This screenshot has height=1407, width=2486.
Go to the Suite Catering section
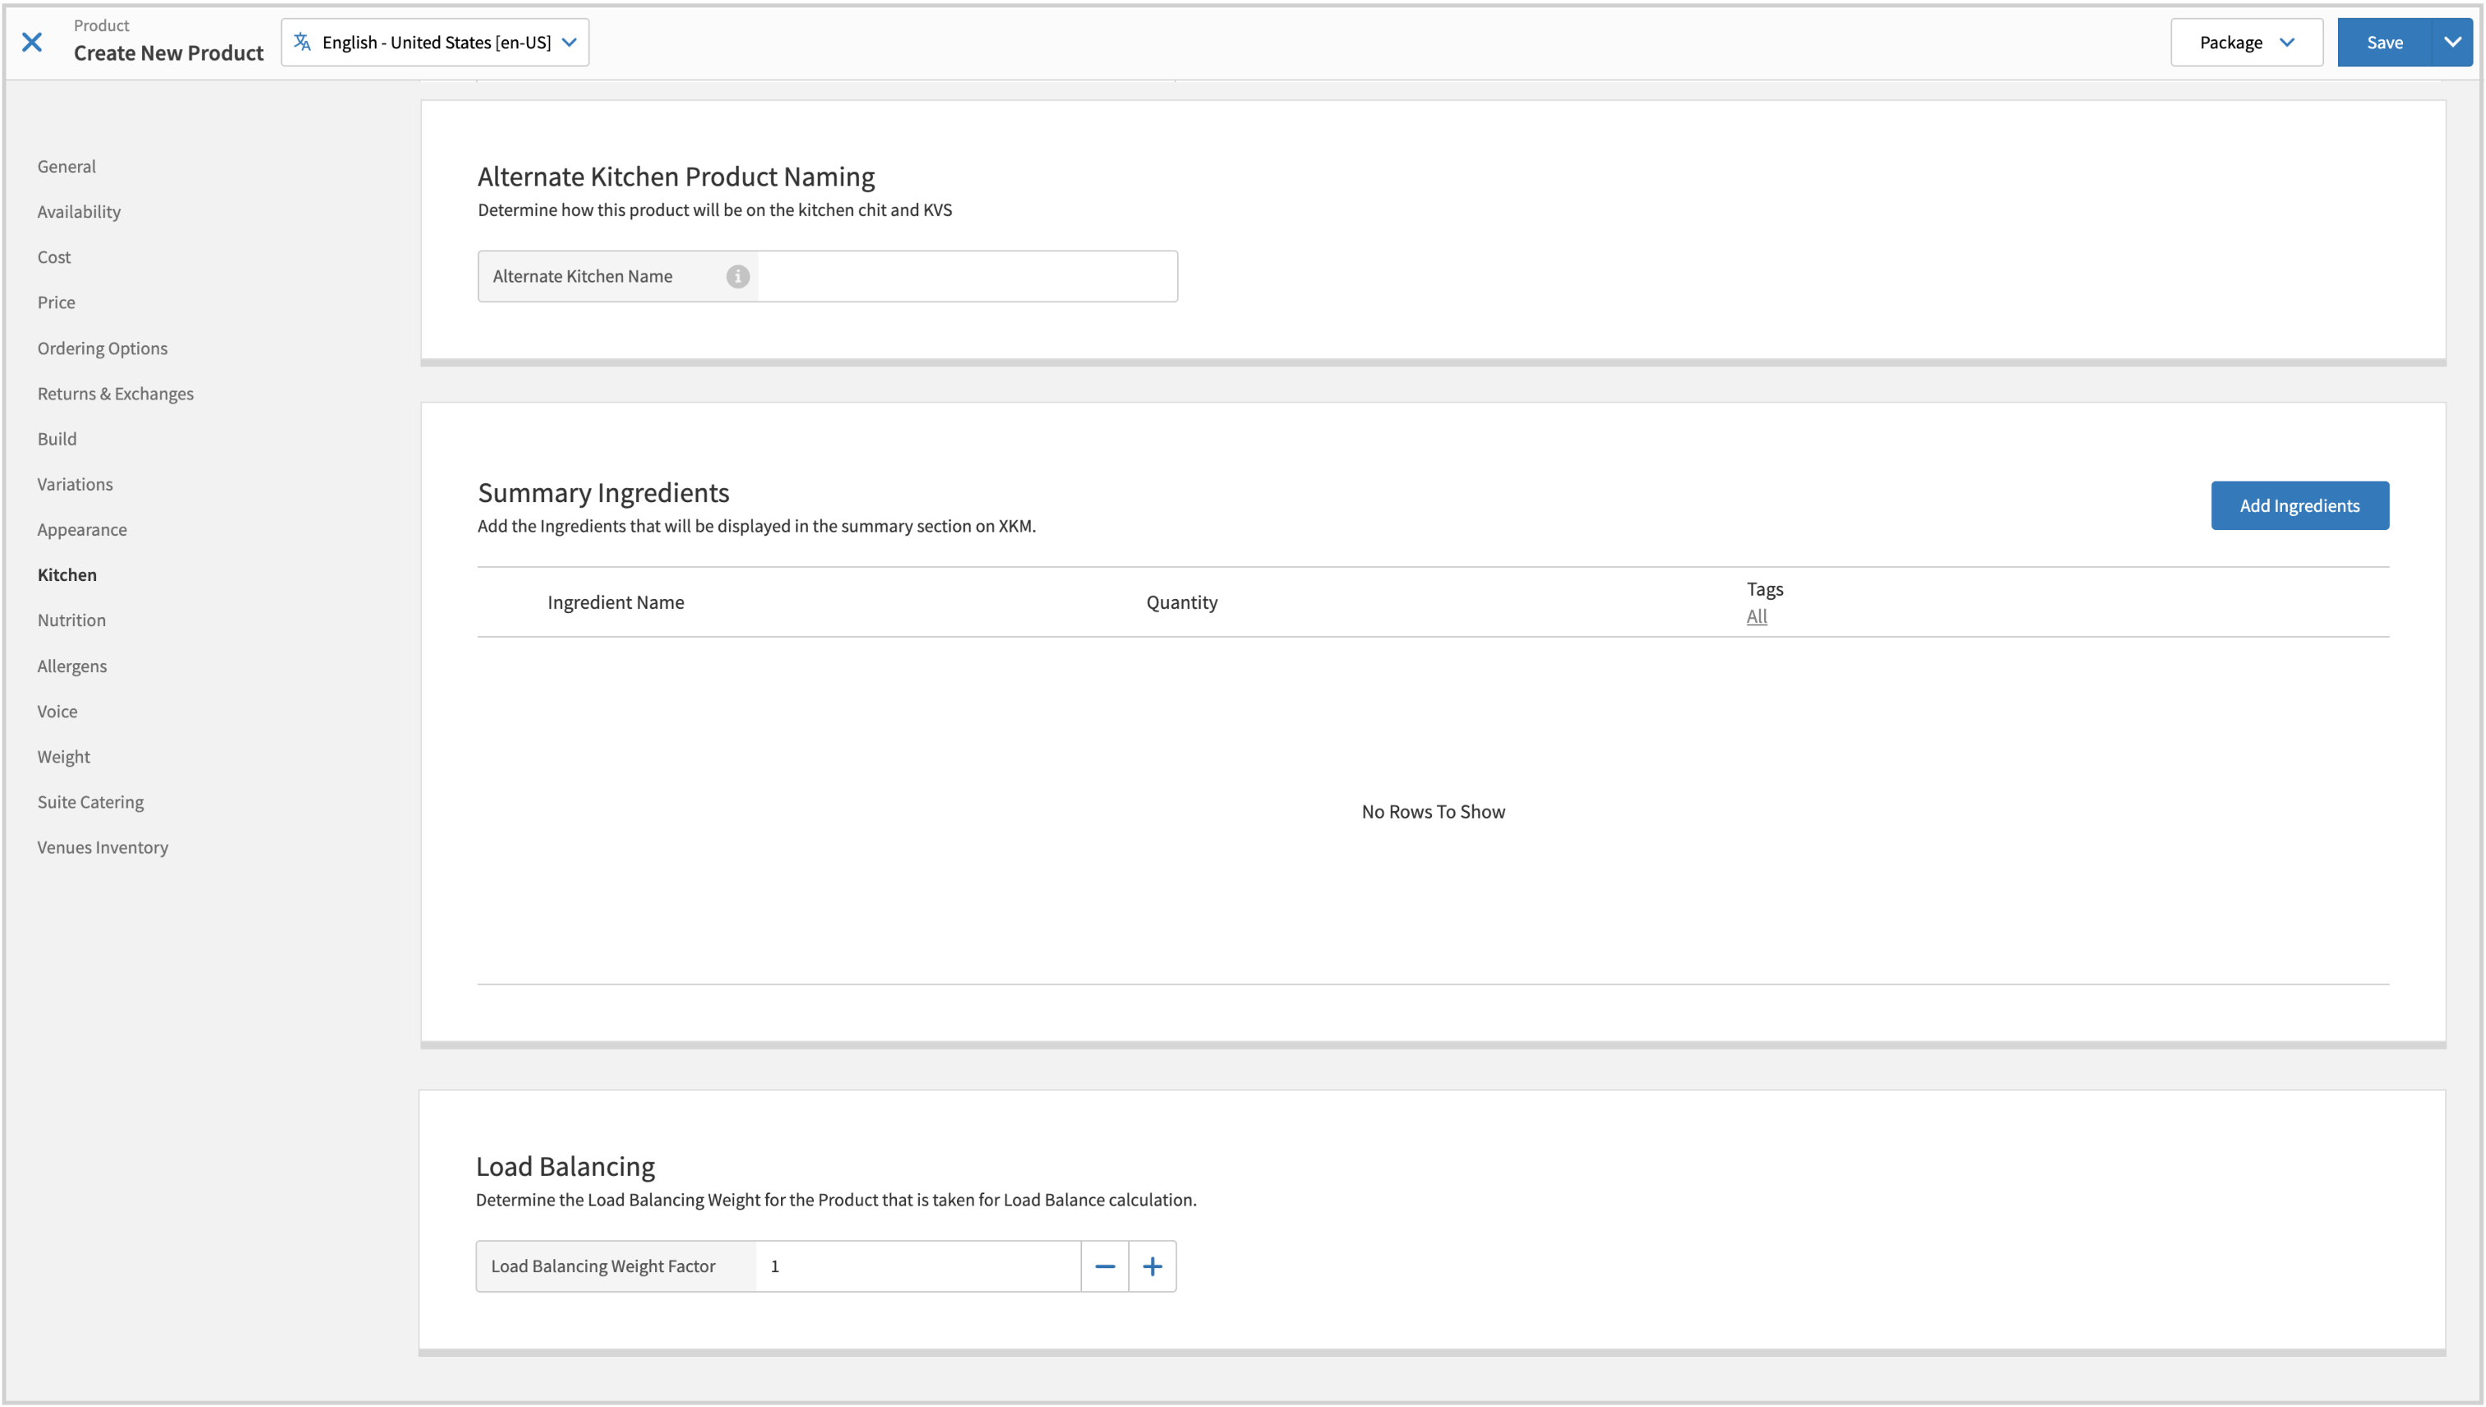point(90,801)
